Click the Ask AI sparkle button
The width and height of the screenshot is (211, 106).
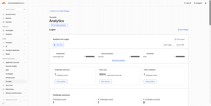point(188,3)
